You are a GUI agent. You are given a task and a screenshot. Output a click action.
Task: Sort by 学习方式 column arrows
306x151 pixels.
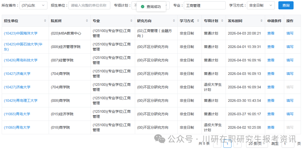click(198, 21)
